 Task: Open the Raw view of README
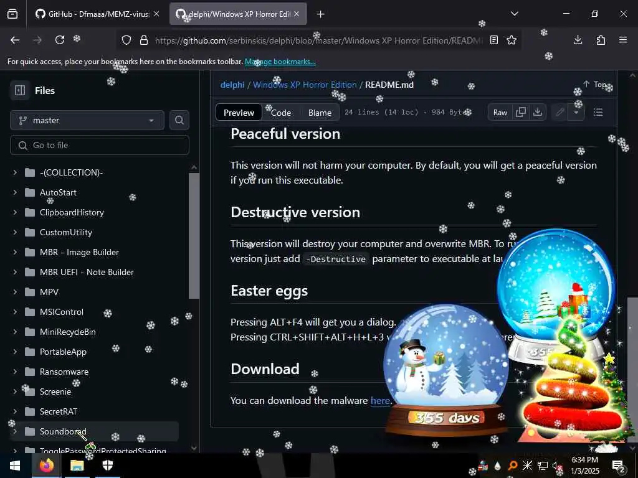click(x=500, y=113)
